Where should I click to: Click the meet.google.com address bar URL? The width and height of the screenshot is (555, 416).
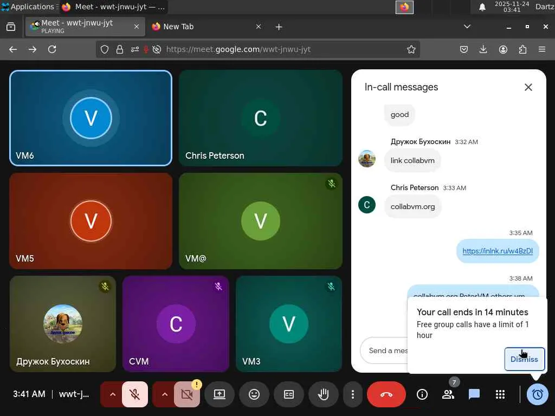pyautogui.click(x=238, y=49)
